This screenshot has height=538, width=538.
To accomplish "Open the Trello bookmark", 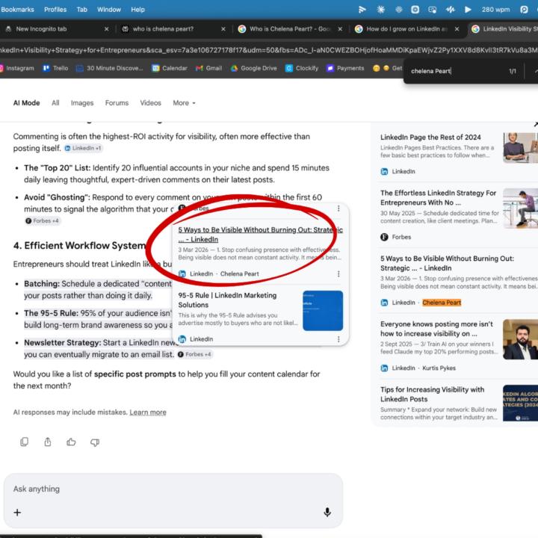I will point(55,68).
